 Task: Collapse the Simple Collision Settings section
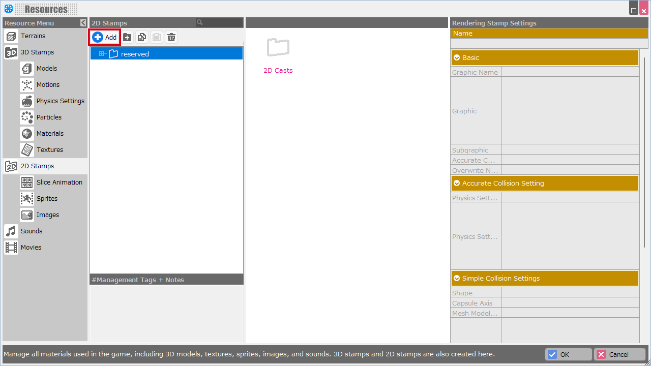(x=457, y=279)
